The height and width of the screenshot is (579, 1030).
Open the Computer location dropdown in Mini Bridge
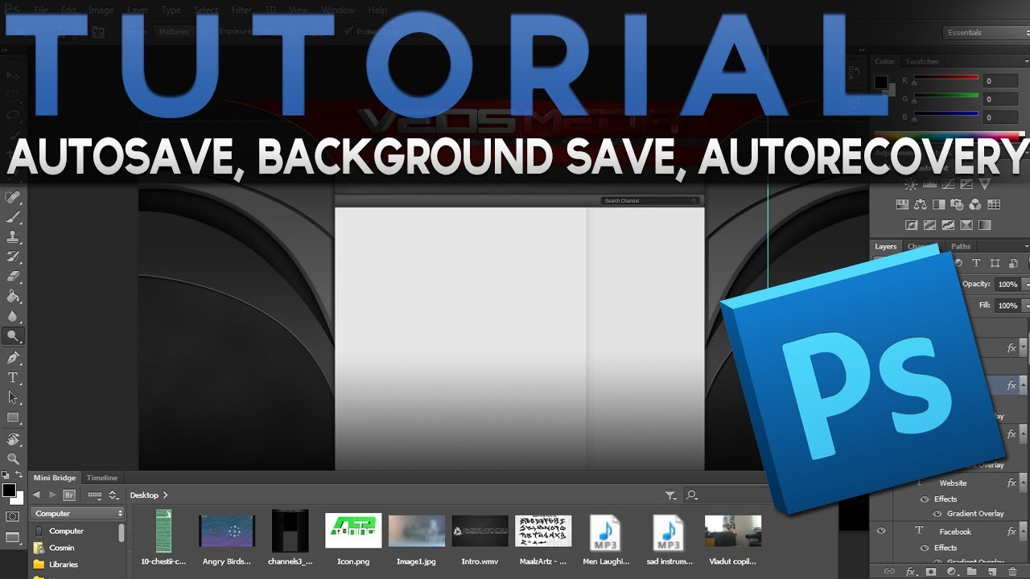coord(78,513)
